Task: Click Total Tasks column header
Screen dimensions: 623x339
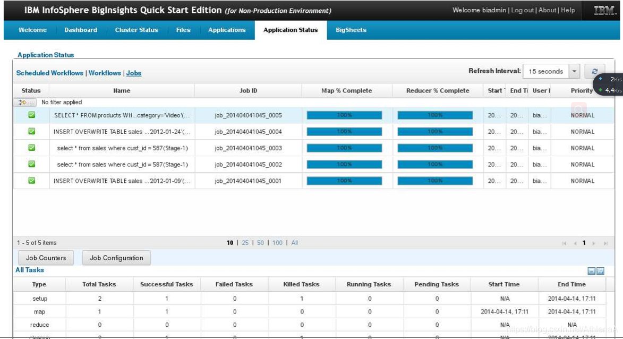Action: [x=99, y=284]
